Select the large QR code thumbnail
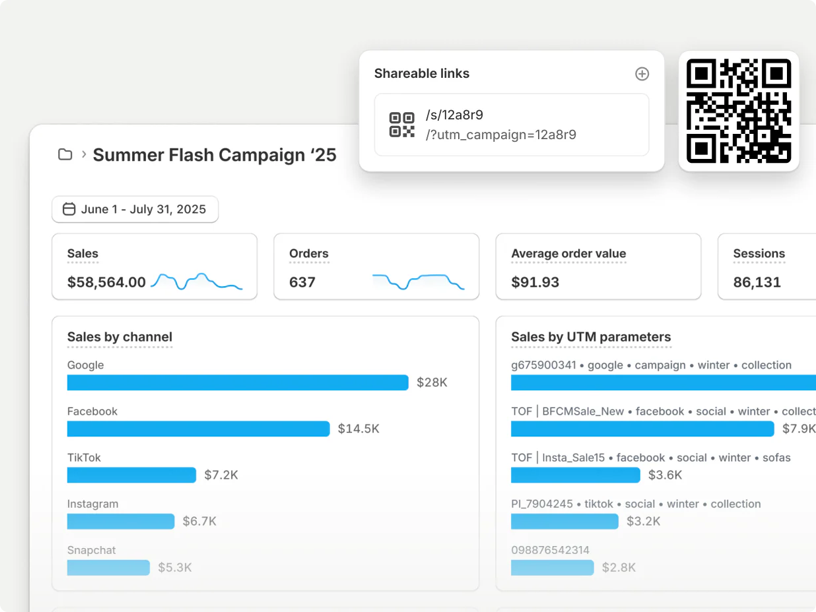Image resolution: width=816 pixels, height=612 pixels. coord(739,111)
